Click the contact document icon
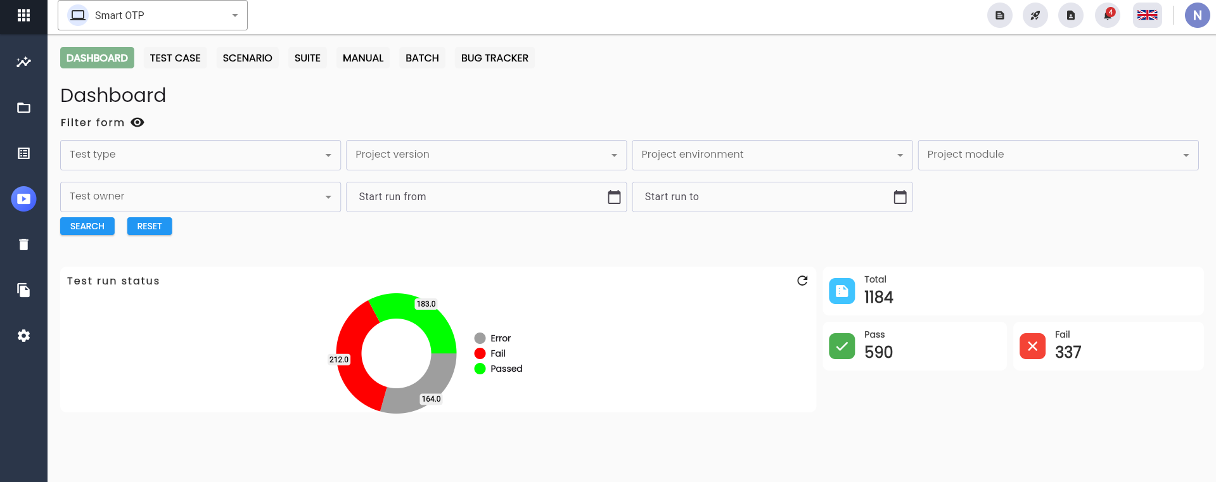 pos(1071,15)
